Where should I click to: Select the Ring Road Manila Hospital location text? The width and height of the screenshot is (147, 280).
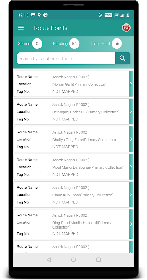tap(82, 225)
